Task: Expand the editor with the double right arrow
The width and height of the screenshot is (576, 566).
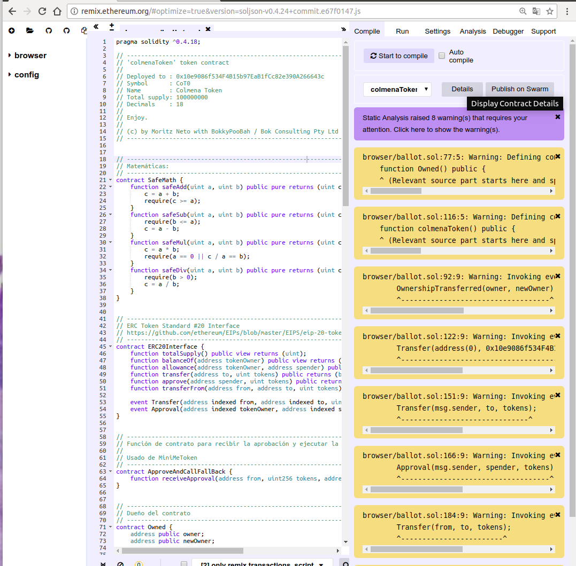Action: 343,29
